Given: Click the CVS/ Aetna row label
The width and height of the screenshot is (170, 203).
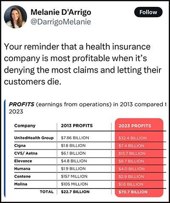Looking at the screenshot, I should 26,153.
